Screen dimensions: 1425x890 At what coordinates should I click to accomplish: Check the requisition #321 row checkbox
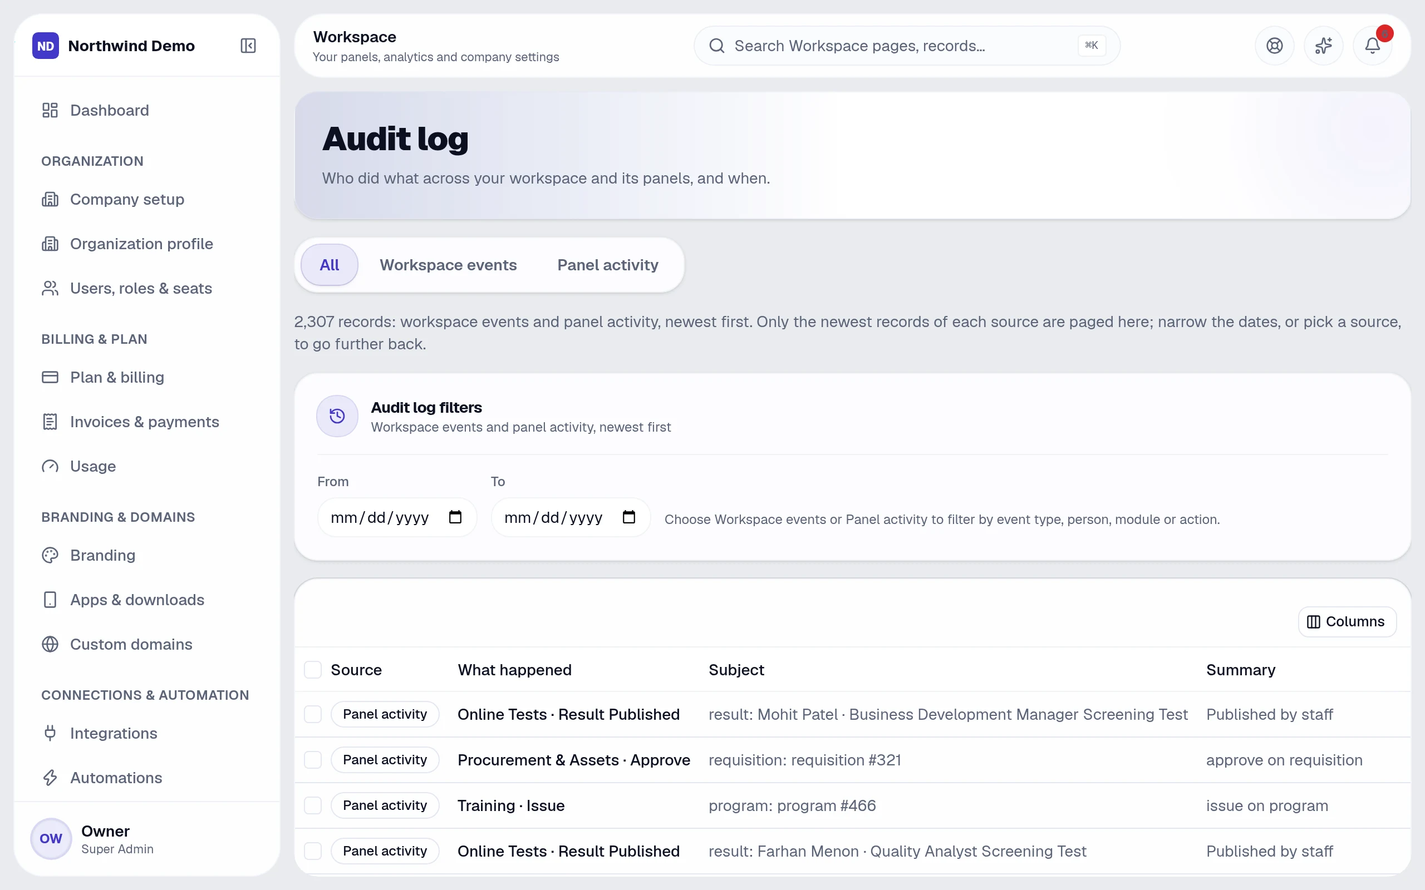[x=313, y=760]
